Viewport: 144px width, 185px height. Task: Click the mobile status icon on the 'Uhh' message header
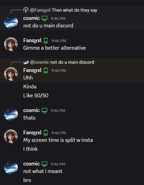[x=46, y=71]
